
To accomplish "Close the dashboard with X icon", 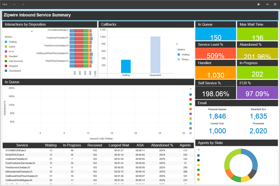I will point(275,4).
